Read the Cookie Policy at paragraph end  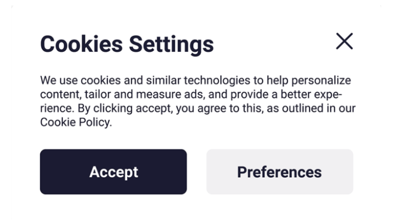[75, 122]
